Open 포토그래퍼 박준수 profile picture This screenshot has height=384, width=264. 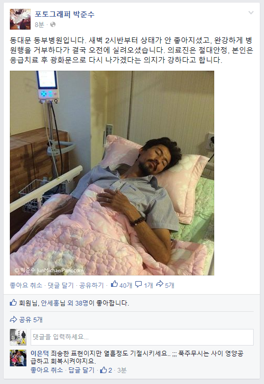pos(20,19)
